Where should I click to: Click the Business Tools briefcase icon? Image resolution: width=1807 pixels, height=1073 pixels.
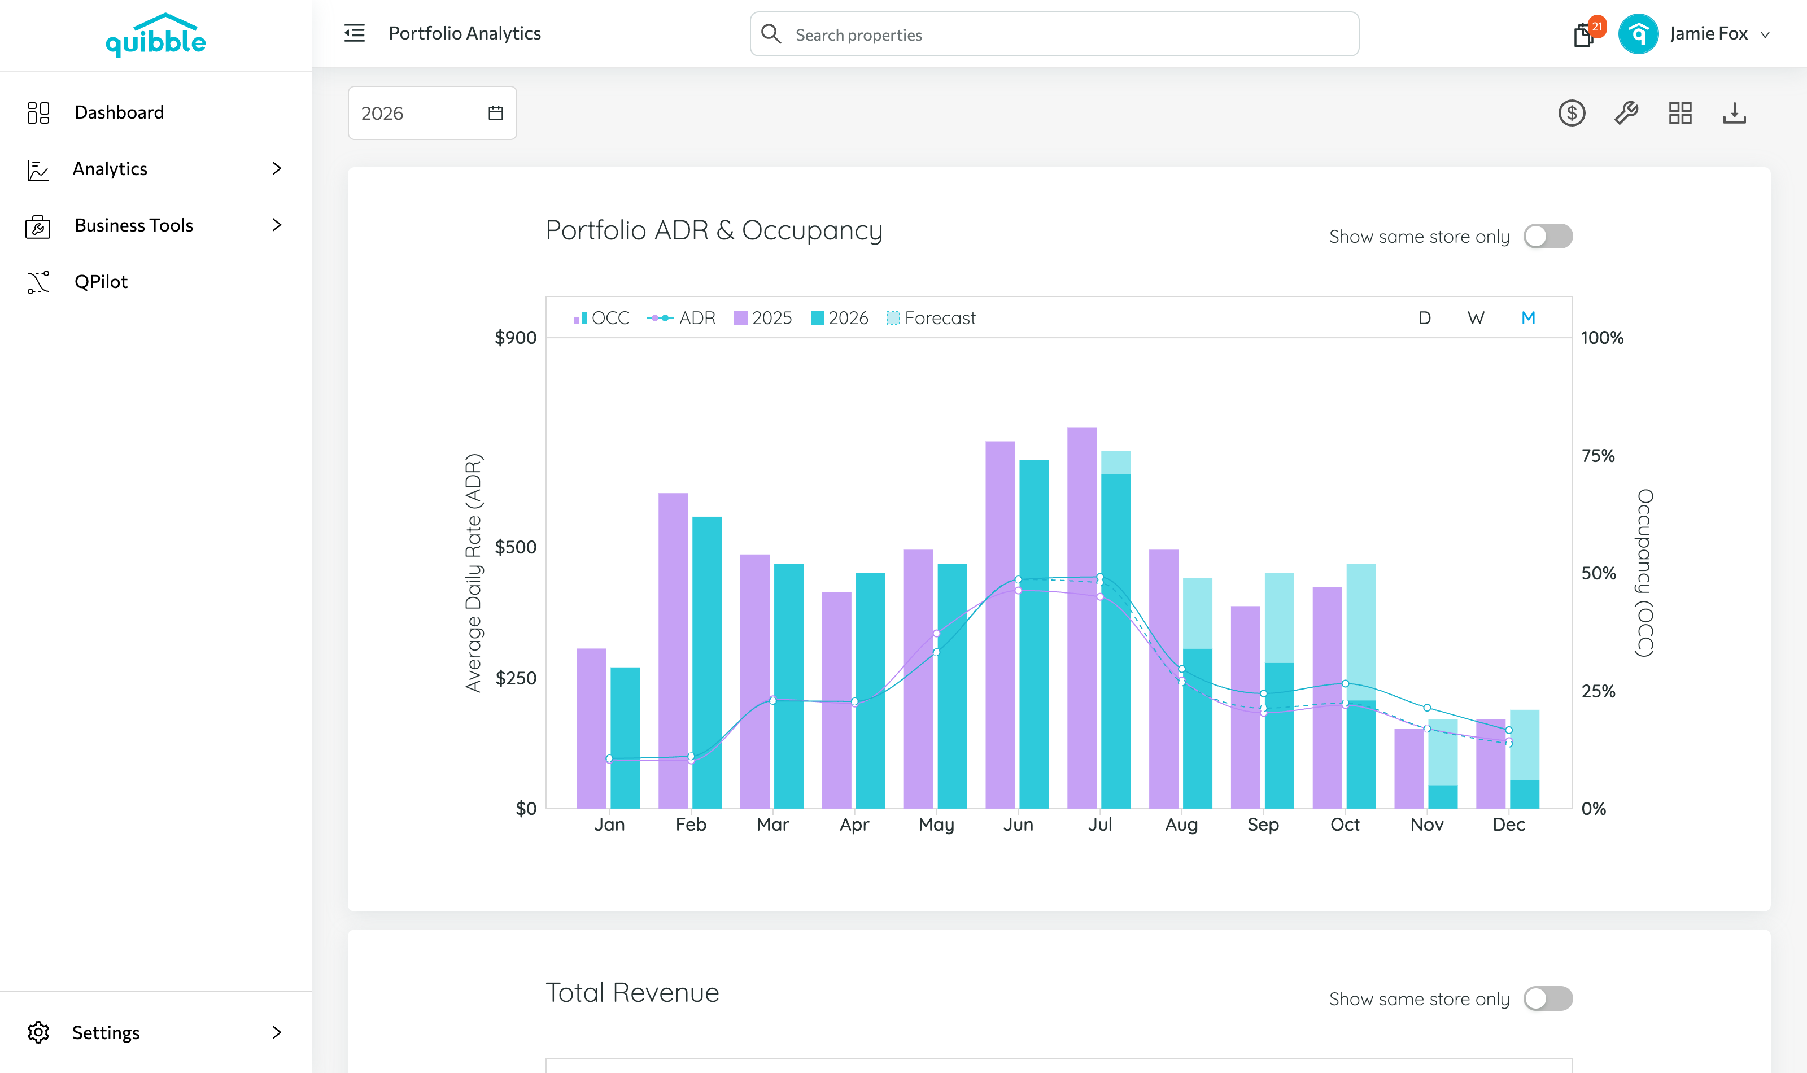[x=38, y=226]
